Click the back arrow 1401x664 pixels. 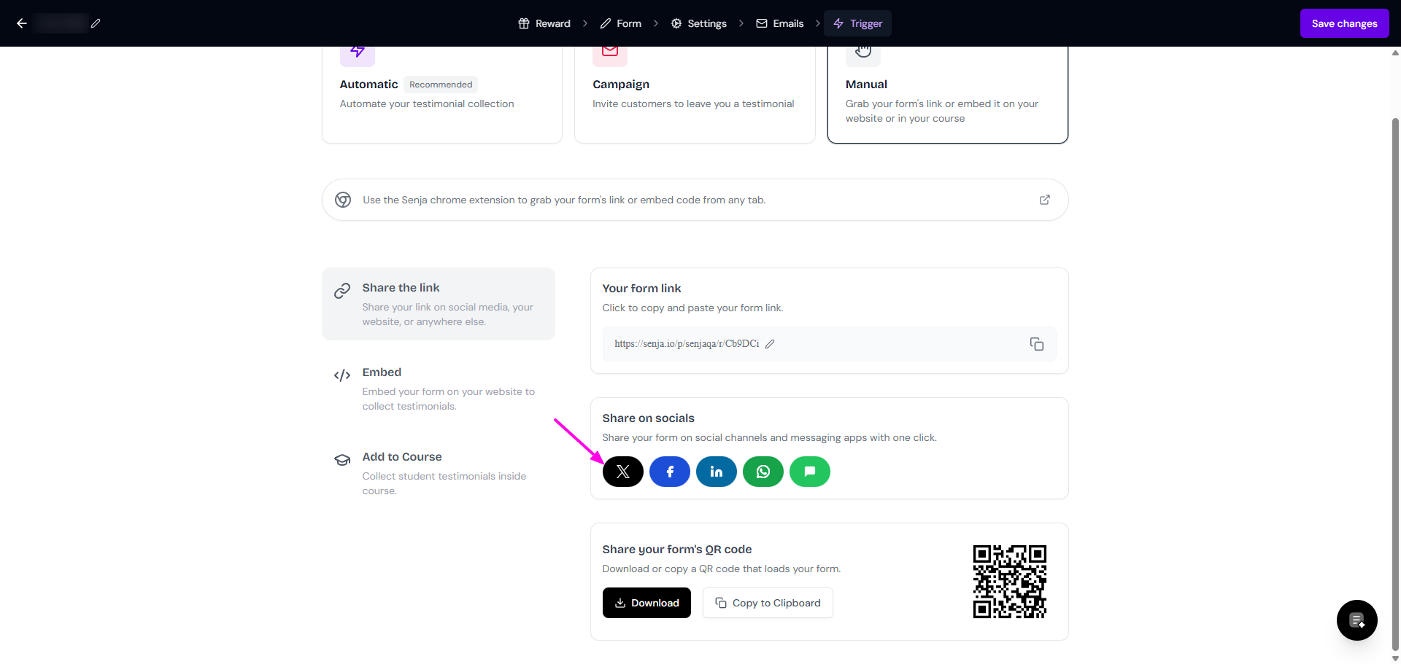pyautogui.click(x=22, y=23)
